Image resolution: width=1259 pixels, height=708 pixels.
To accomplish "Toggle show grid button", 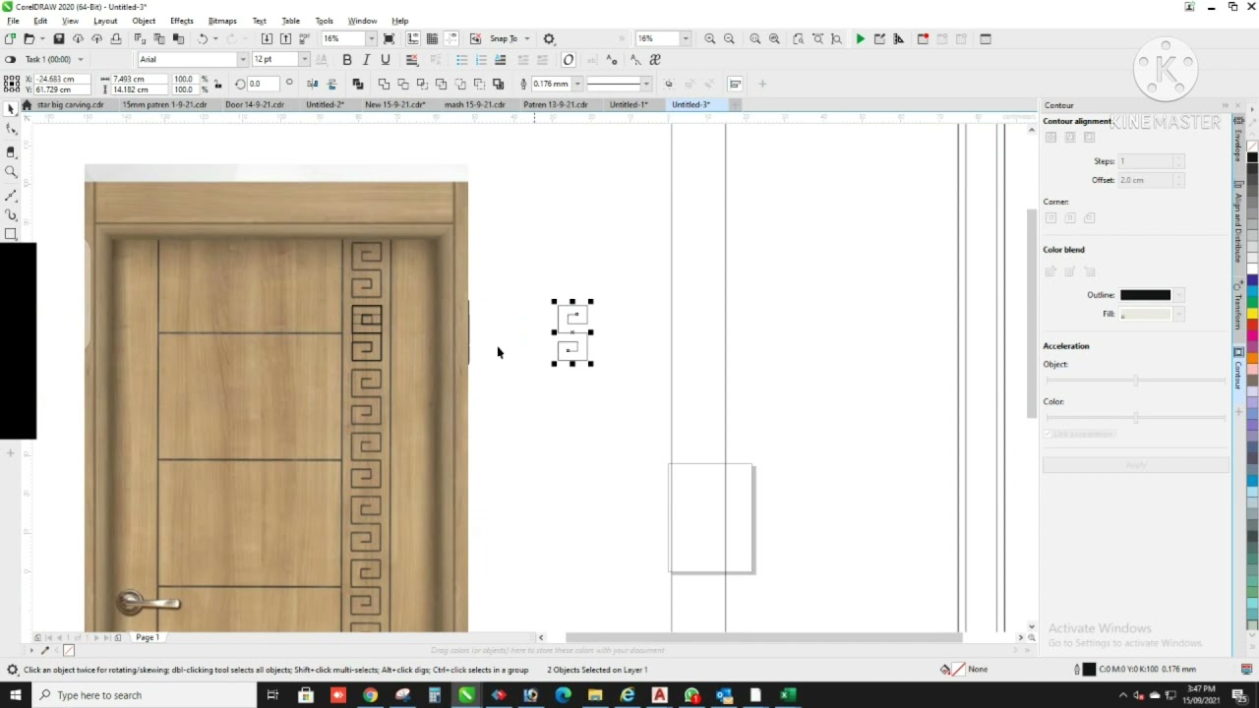I will click(432, 39).
